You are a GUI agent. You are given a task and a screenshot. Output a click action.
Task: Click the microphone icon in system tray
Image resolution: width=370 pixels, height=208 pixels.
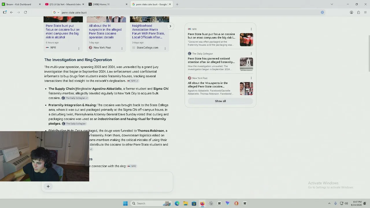click(x=335, y=203)
